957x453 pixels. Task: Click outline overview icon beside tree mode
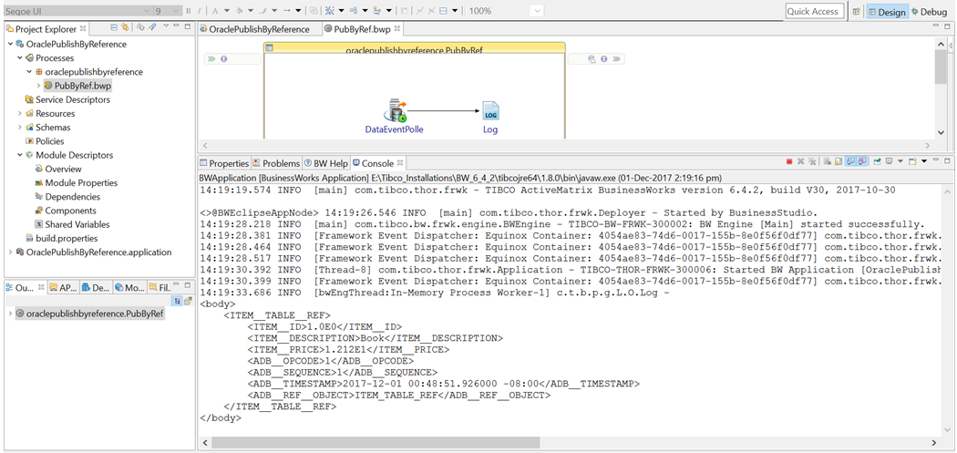point(189,301)
